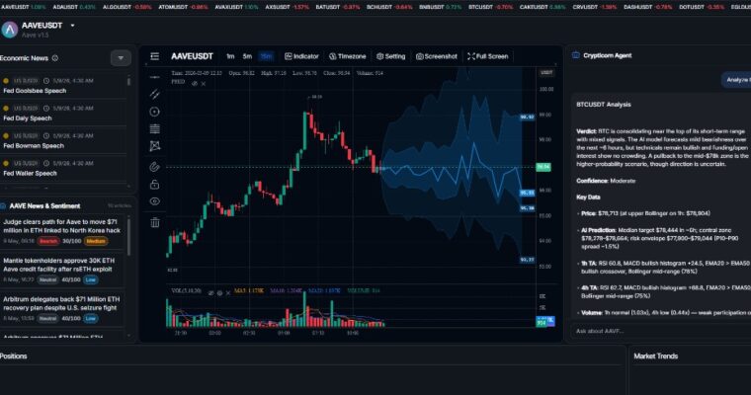
Task: Select the Fibonacci lines drawing tool
Action: click(x=155, y=128)
